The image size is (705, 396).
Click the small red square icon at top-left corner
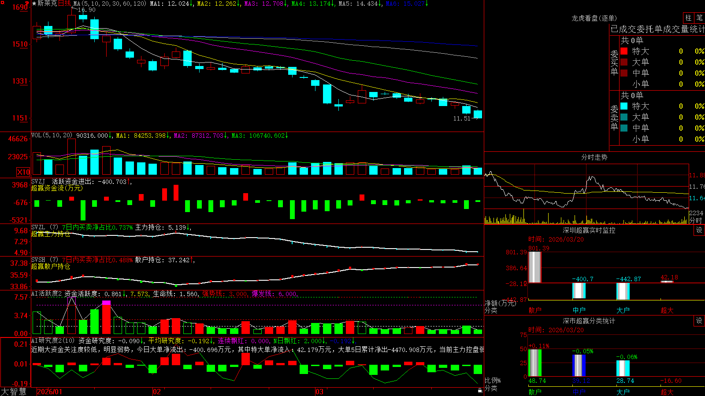click(x=2, y=3)
